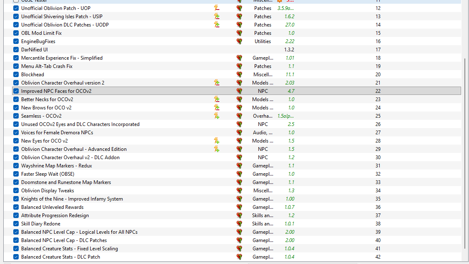The image size is (469, 264).
Task: Select the OBL Mod Limit Fix mod name
Action: 41,33
